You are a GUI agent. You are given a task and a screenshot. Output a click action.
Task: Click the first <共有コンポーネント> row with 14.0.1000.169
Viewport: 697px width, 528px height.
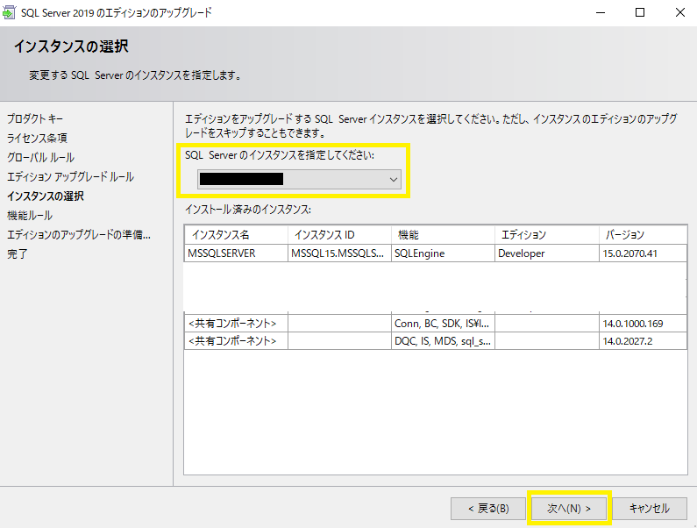(x=436, y=324)
